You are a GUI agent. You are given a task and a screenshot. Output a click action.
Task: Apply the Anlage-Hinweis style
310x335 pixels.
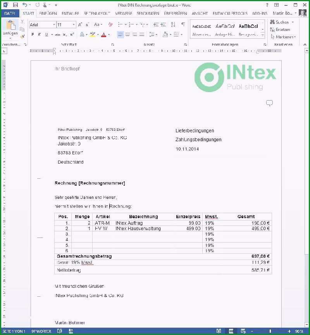(225, 30)
